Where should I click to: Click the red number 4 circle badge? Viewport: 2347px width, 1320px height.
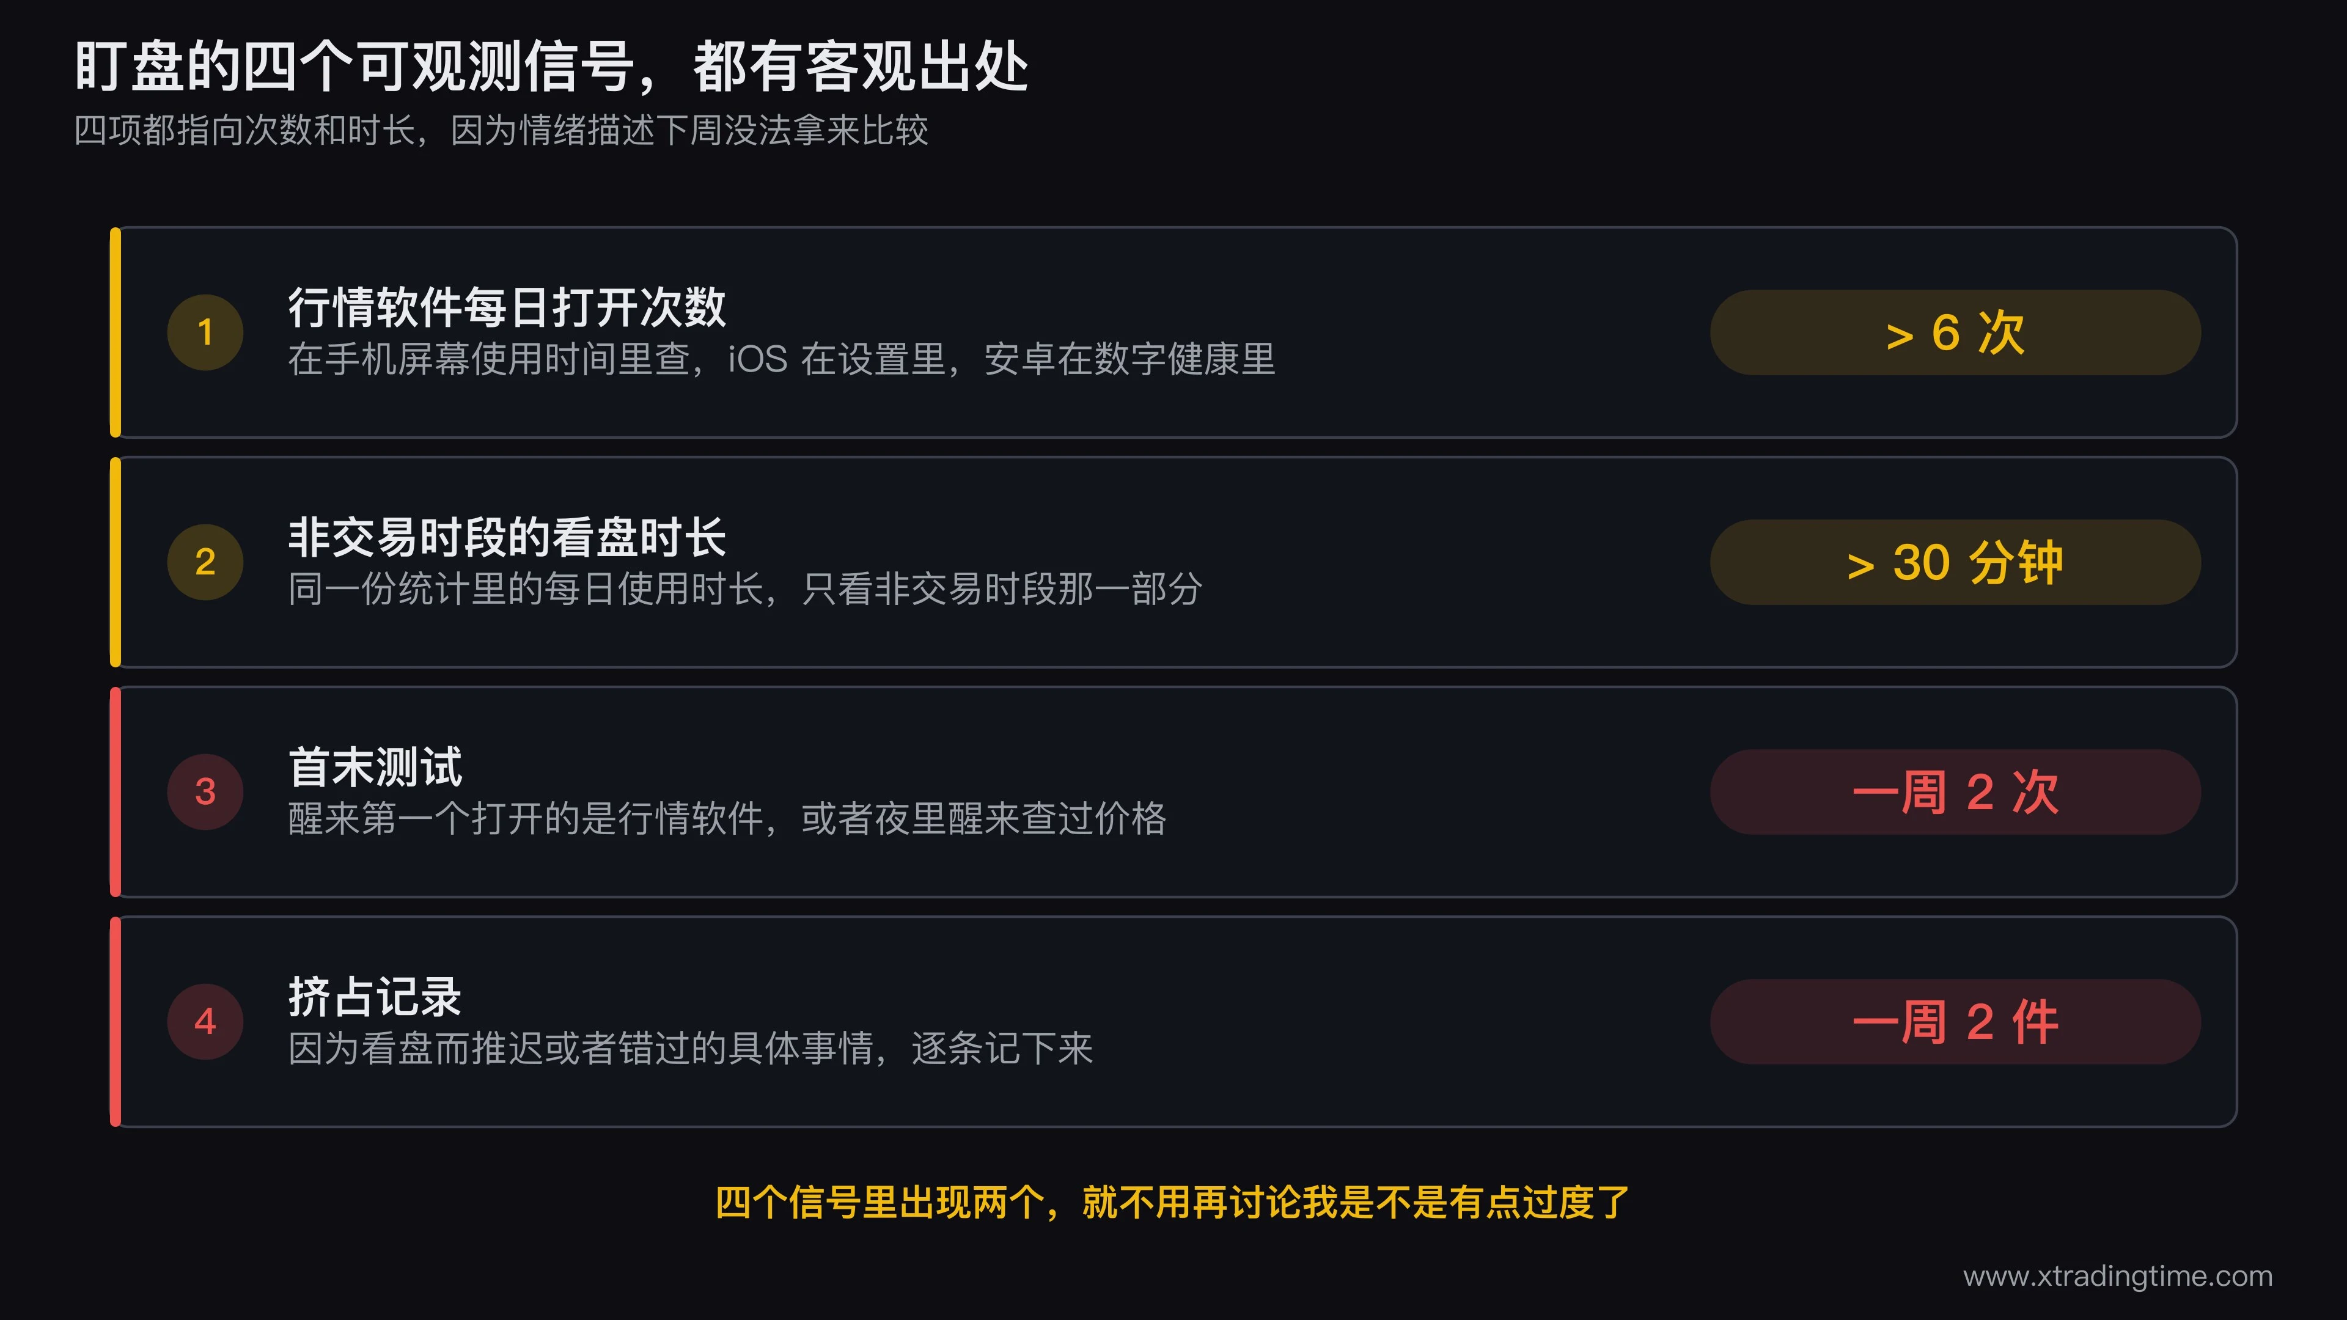(205, 1021)
